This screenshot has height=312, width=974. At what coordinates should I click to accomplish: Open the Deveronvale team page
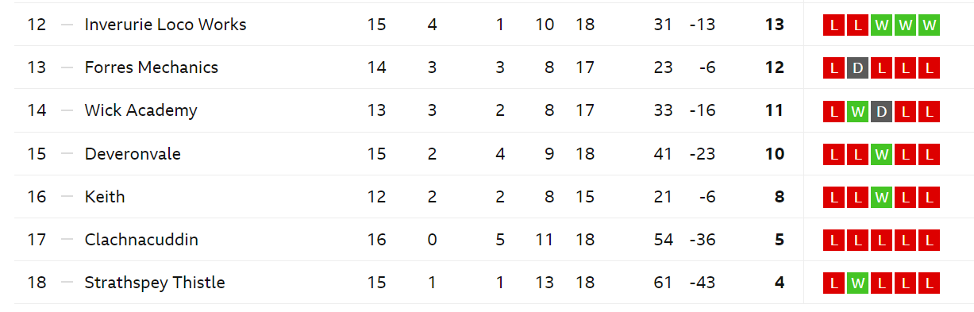133,153
